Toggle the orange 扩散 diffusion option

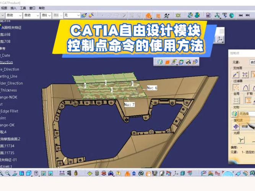(x=249, y=100)
